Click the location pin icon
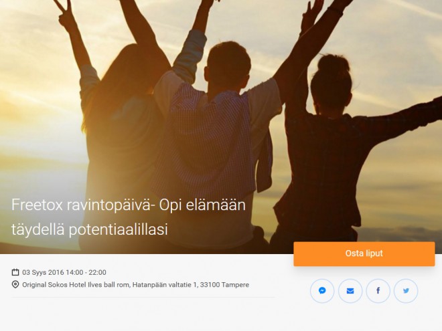Image resolution: width=442 pixels, height=331 pixels. (x=15, y=285)
